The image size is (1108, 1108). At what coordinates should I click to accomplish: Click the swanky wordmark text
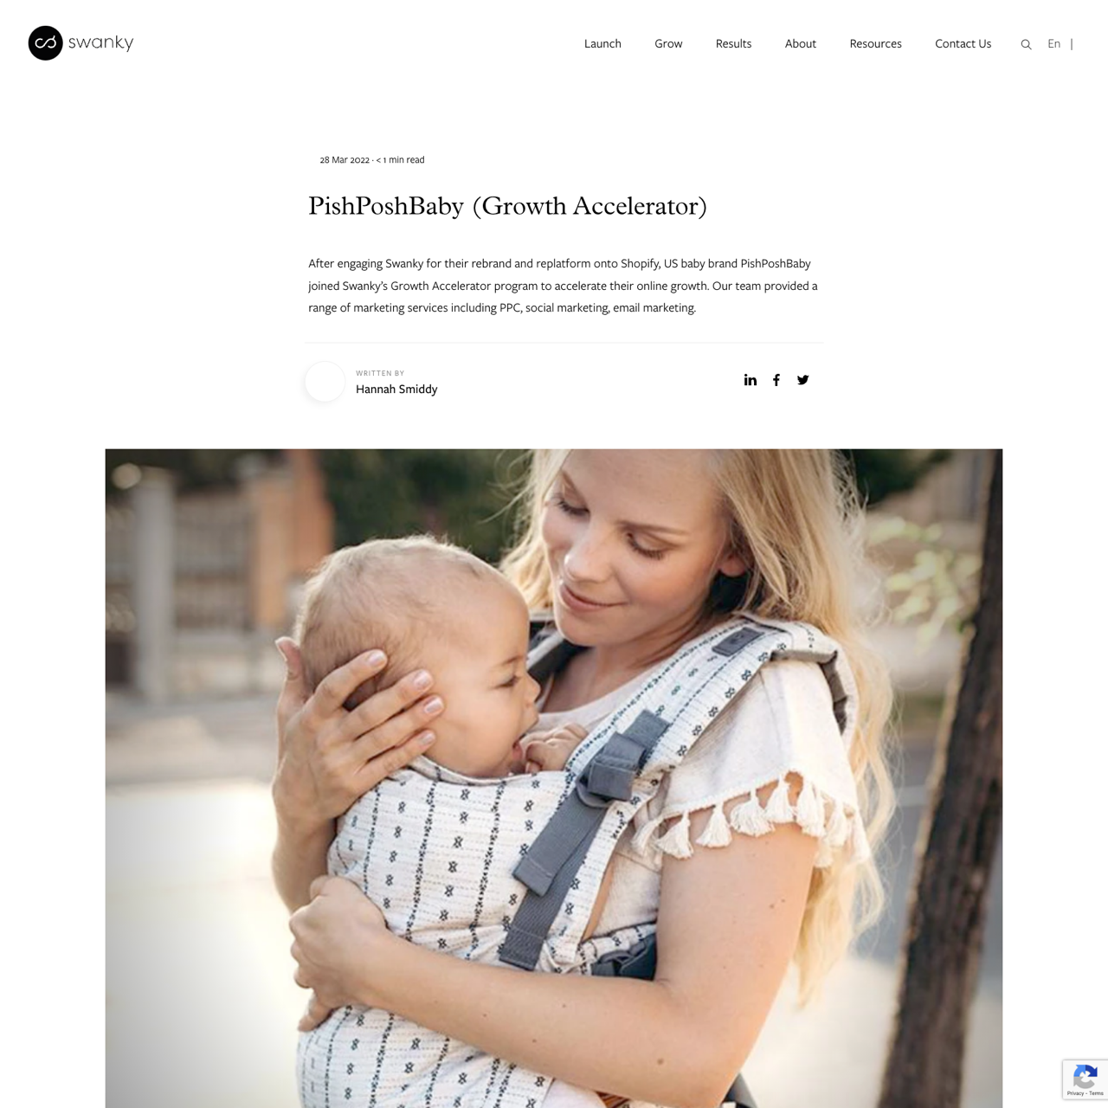point(101,42)
